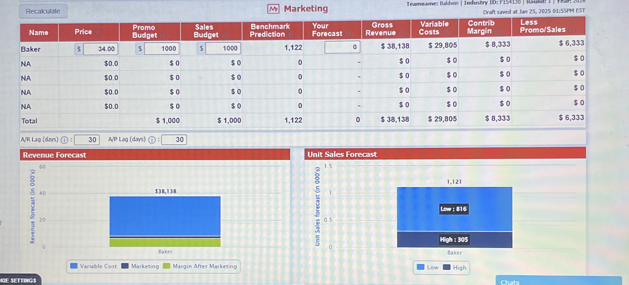Click the A/R Lag info icon
The height and width of the screenshot is (285, 629).
64,140
